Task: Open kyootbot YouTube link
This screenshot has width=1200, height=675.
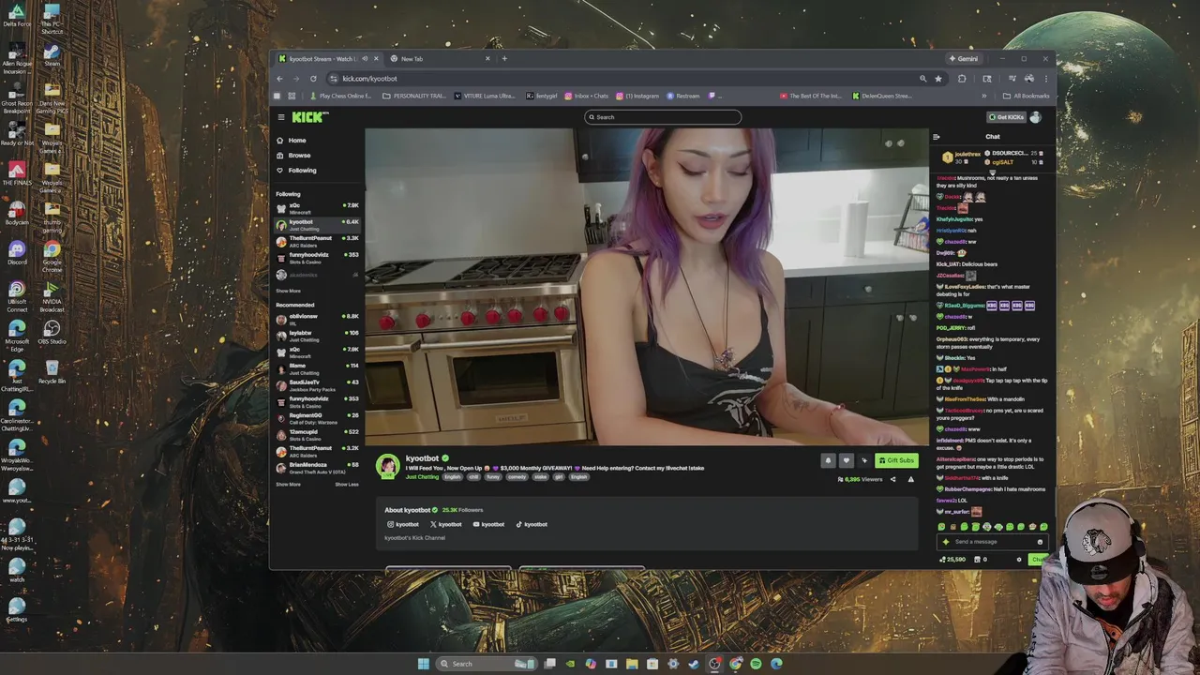Action: pyautogui.click(x=488, y=524)
